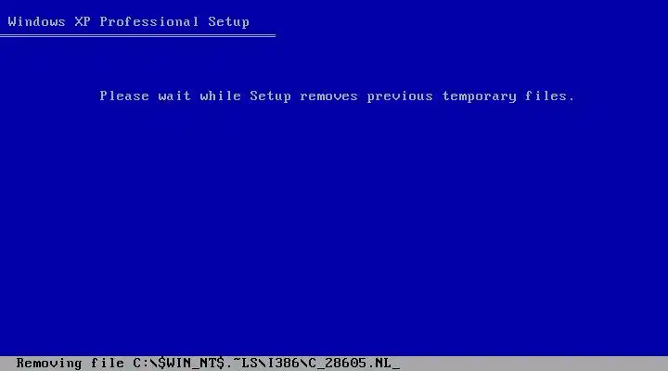The image size is (668, 371).
Task: Click the word wait in the message
Action: 174,96
